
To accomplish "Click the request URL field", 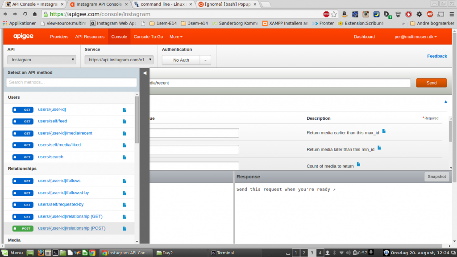I will 280,83.
